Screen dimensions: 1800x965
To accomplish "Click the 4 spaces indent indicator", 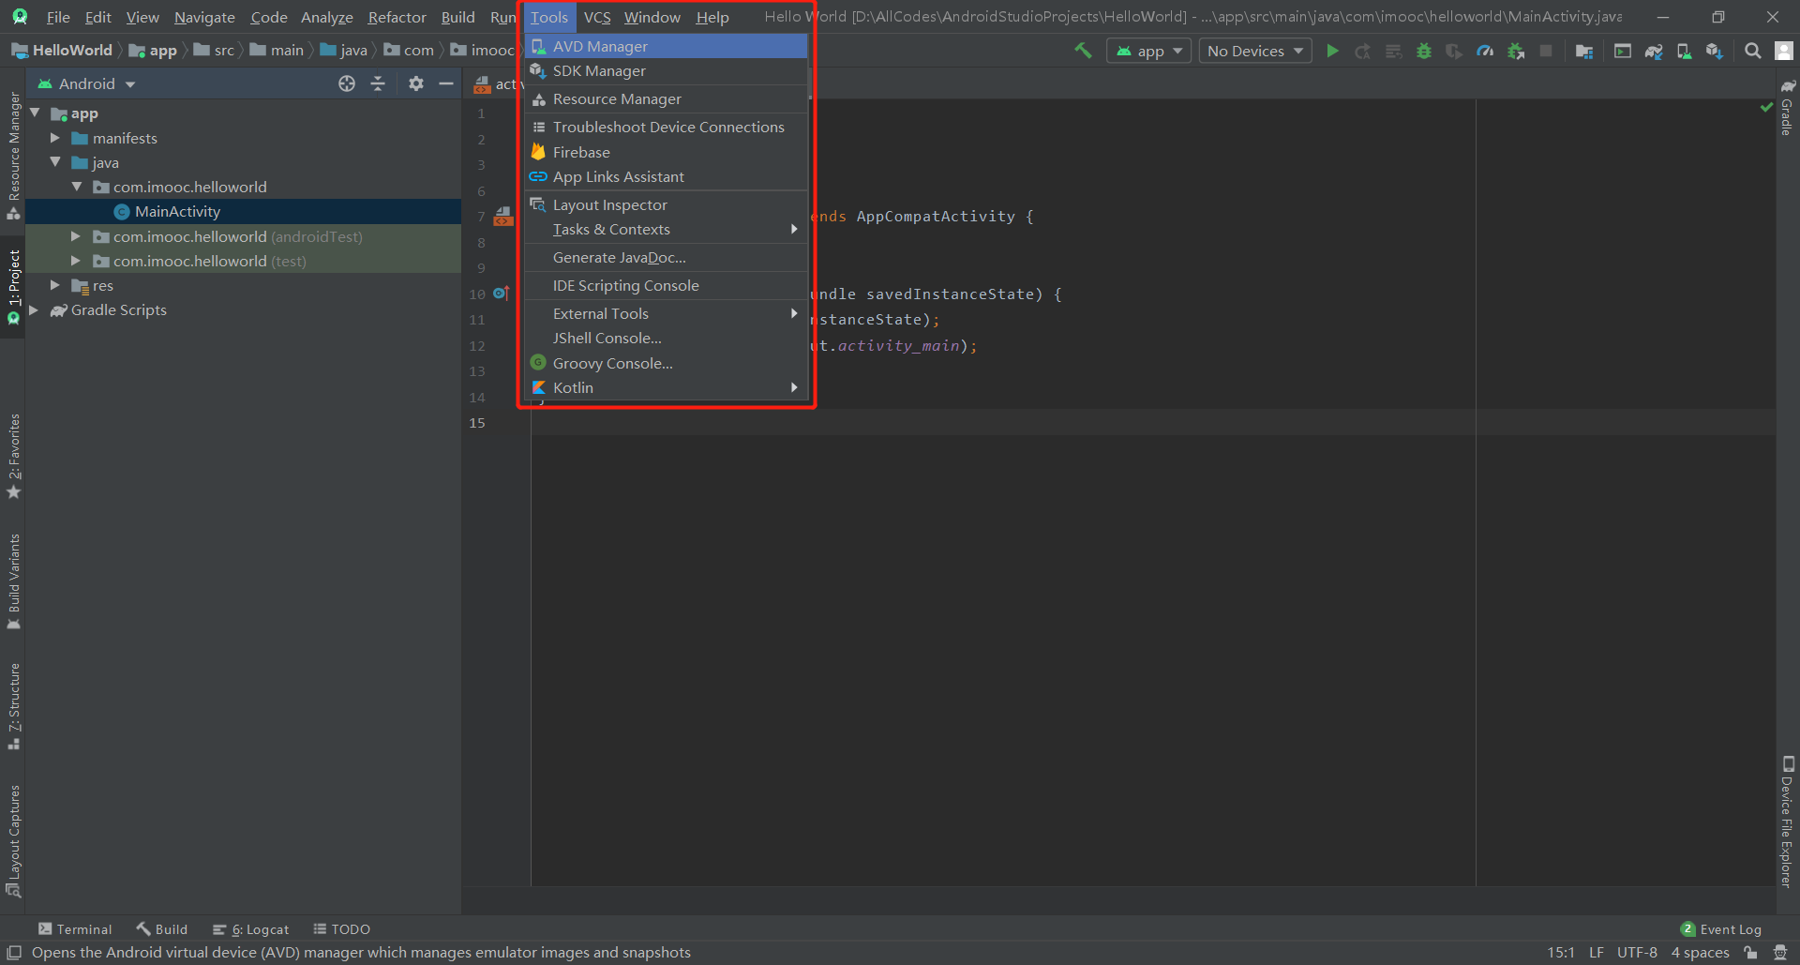I will [x=1700, y=953].
